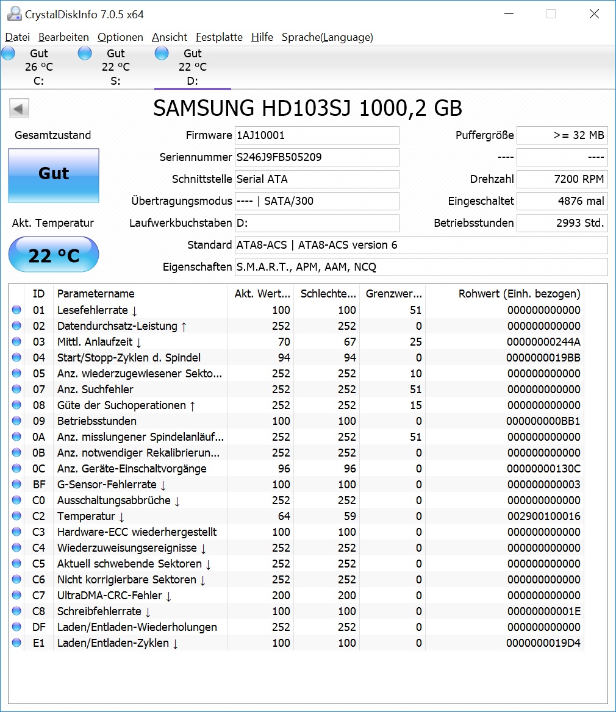Click the previous disk arrow button
Viewport: 616px width, 712px height.
tap(19, 109)
